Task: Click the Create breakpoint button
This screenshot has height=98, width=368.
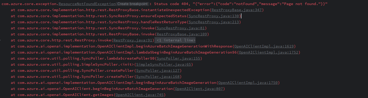Action: 132,4
